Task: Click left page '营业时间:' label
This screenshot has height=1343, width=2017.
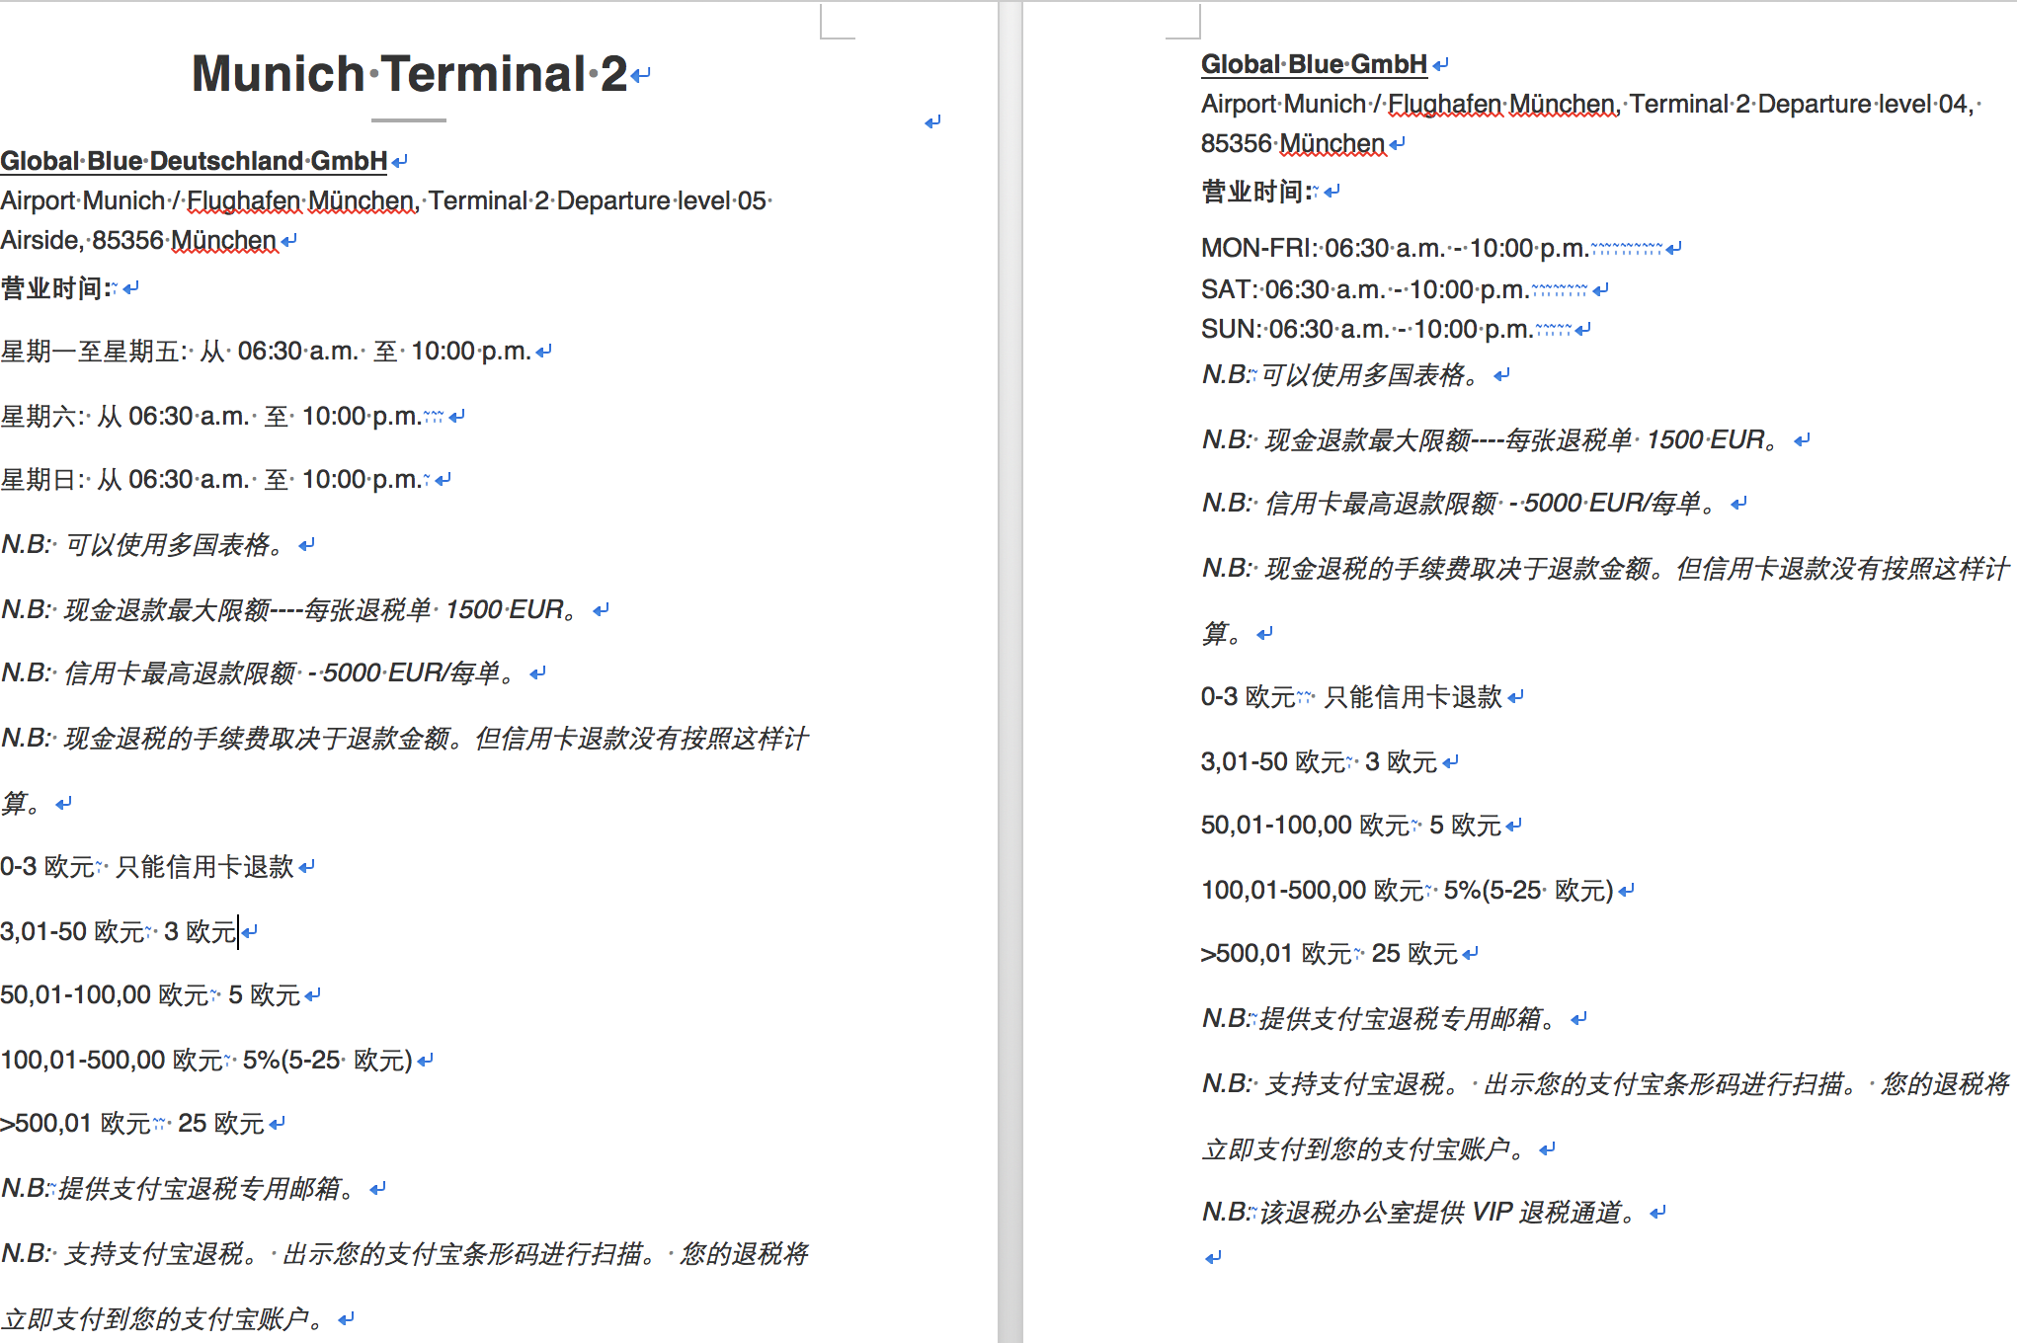Action: click(57, 288)
